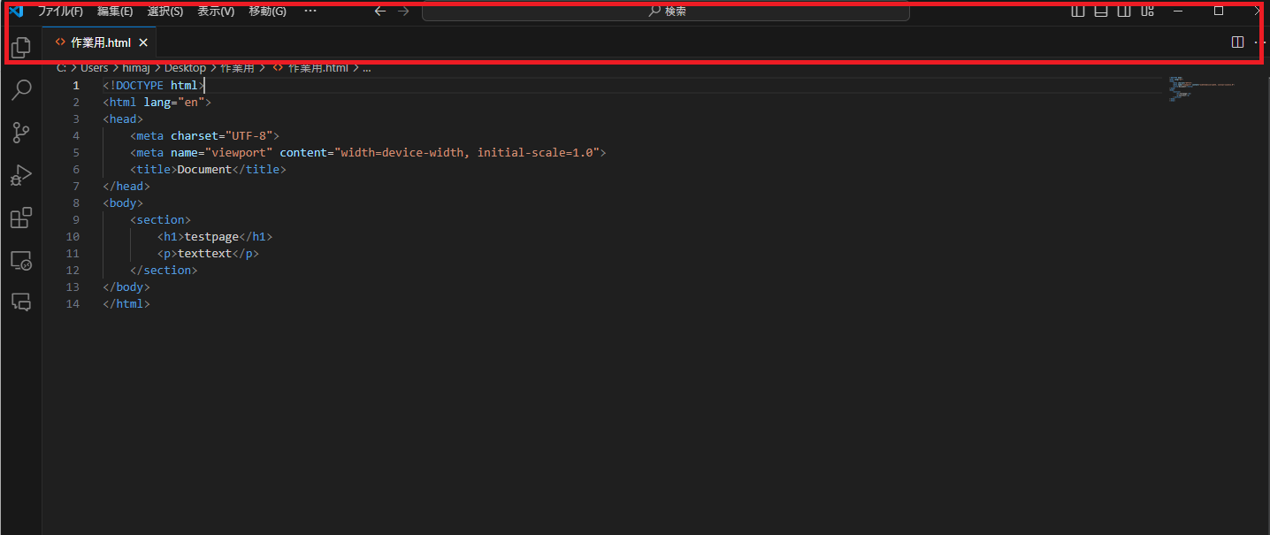Toggle the primary side bar visibility
This screenshot has height=535, width=1270.
(x=1078, y=11)
